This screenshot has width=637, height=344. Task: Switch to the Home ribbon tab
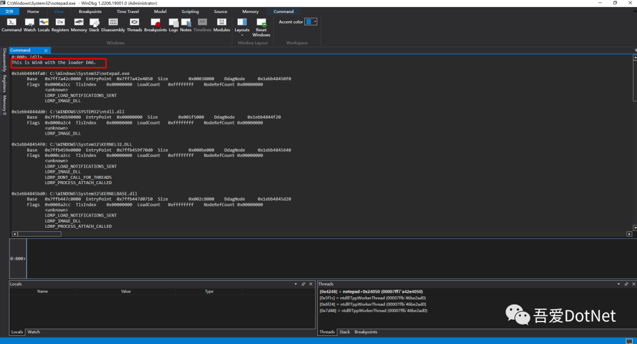tap(33, 11)
